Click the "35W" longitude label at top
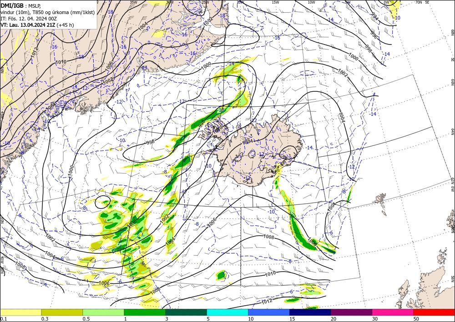 [x=133, y=2]
